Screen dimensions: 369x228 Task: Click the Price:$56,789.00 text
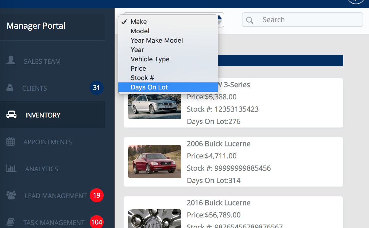tap(214, 215)
